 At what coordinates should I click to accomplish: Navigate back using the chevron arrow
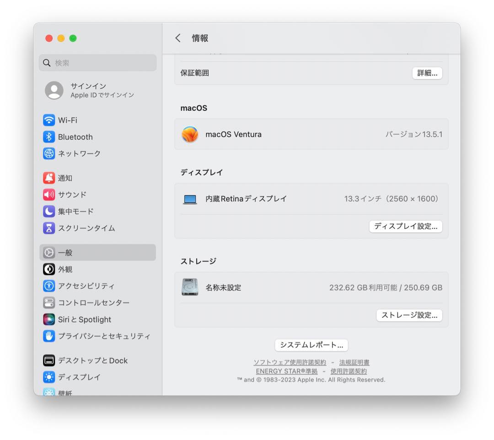[x=178, y=38]
